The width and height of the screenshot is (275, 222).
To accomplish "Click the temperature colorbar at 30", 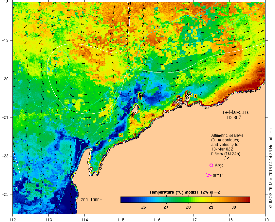I will pos(233,199).
